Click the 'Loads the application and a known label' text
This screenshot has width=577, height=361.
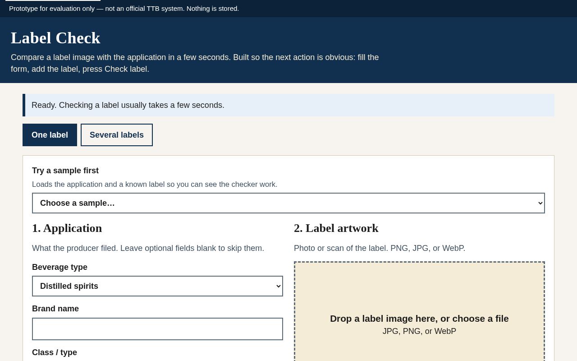pos(155,184)
